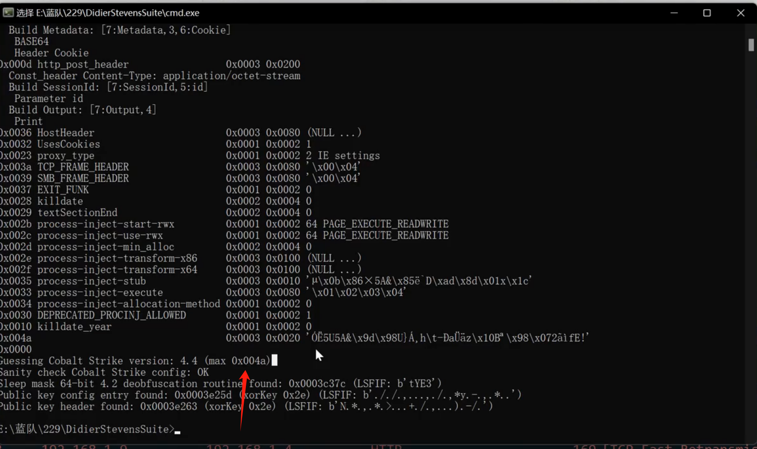Image resolution: width=757 pixels, height=449 pixels.
Task: Close the cmd.exe window
Action: click(x=740, y=13)
